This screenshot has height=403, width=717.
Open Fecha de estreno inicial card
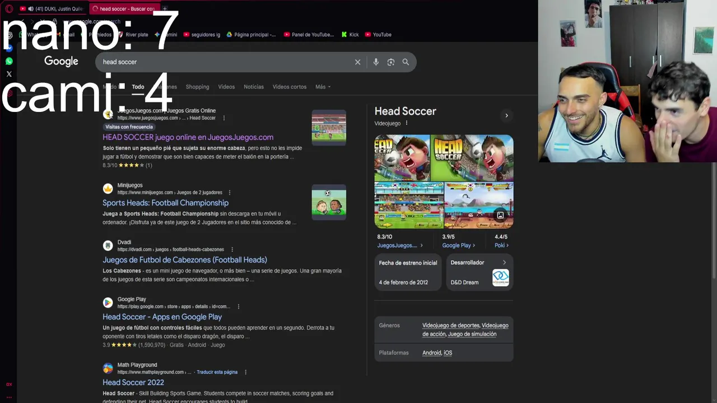click(x=408, y=272)
